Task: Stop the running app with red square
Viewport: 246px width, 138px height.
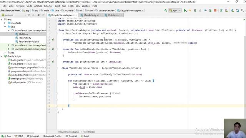Action: tap(215, 10)
